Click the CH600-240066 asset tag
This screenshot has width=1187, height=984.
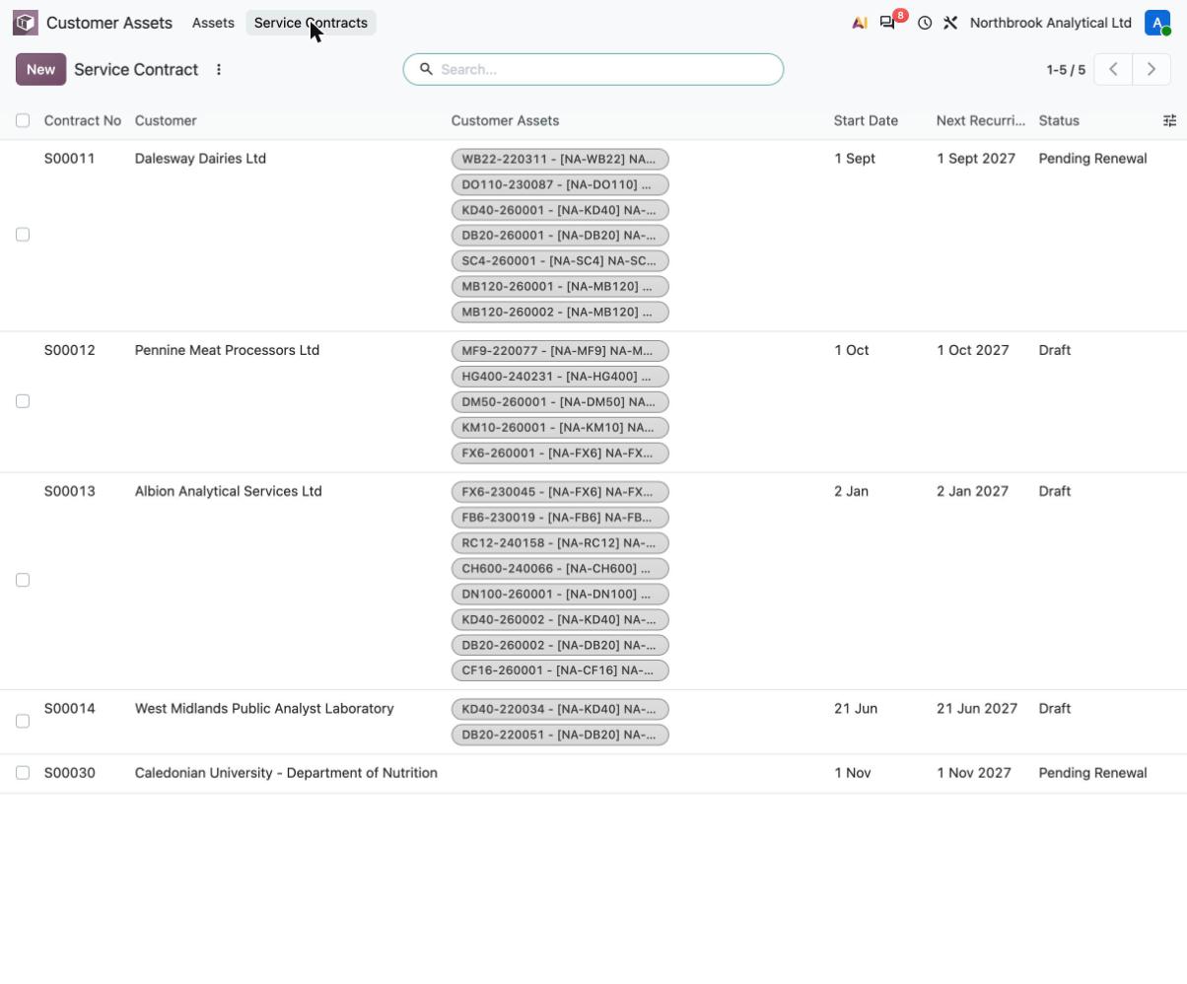560,569
